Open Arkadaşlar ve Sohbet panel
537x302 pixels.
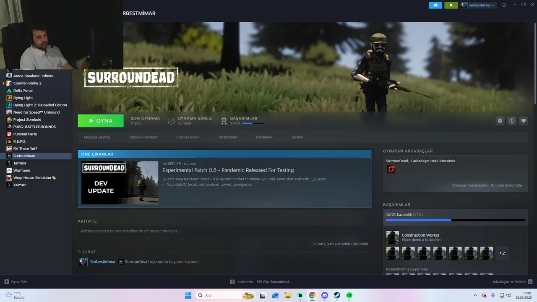click(512, 282)
